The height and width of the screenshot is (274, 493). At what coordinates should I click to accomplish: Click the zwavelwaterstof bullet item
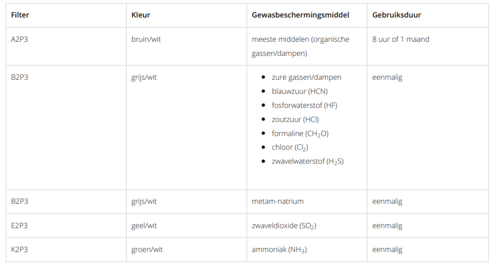tap(307, 162)
